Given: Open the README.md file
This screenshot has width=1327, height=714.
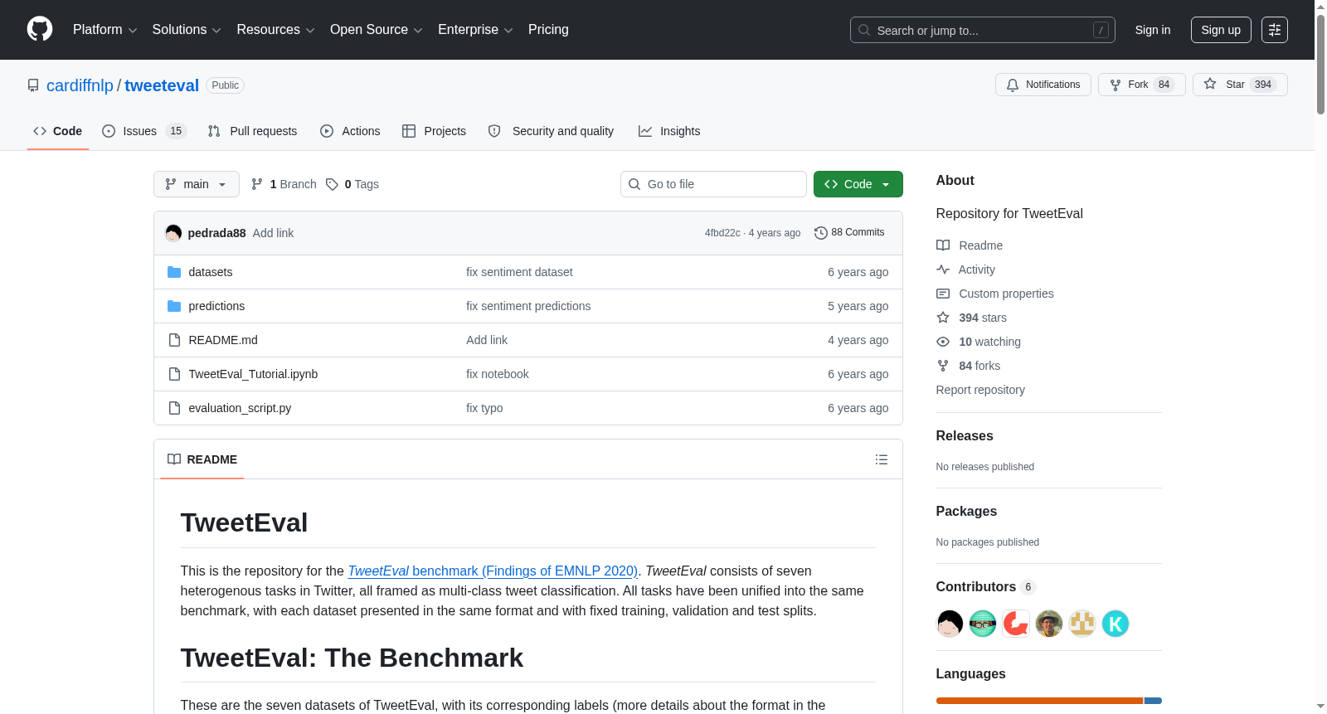Looking at the screenshot, I should point(223,340).
